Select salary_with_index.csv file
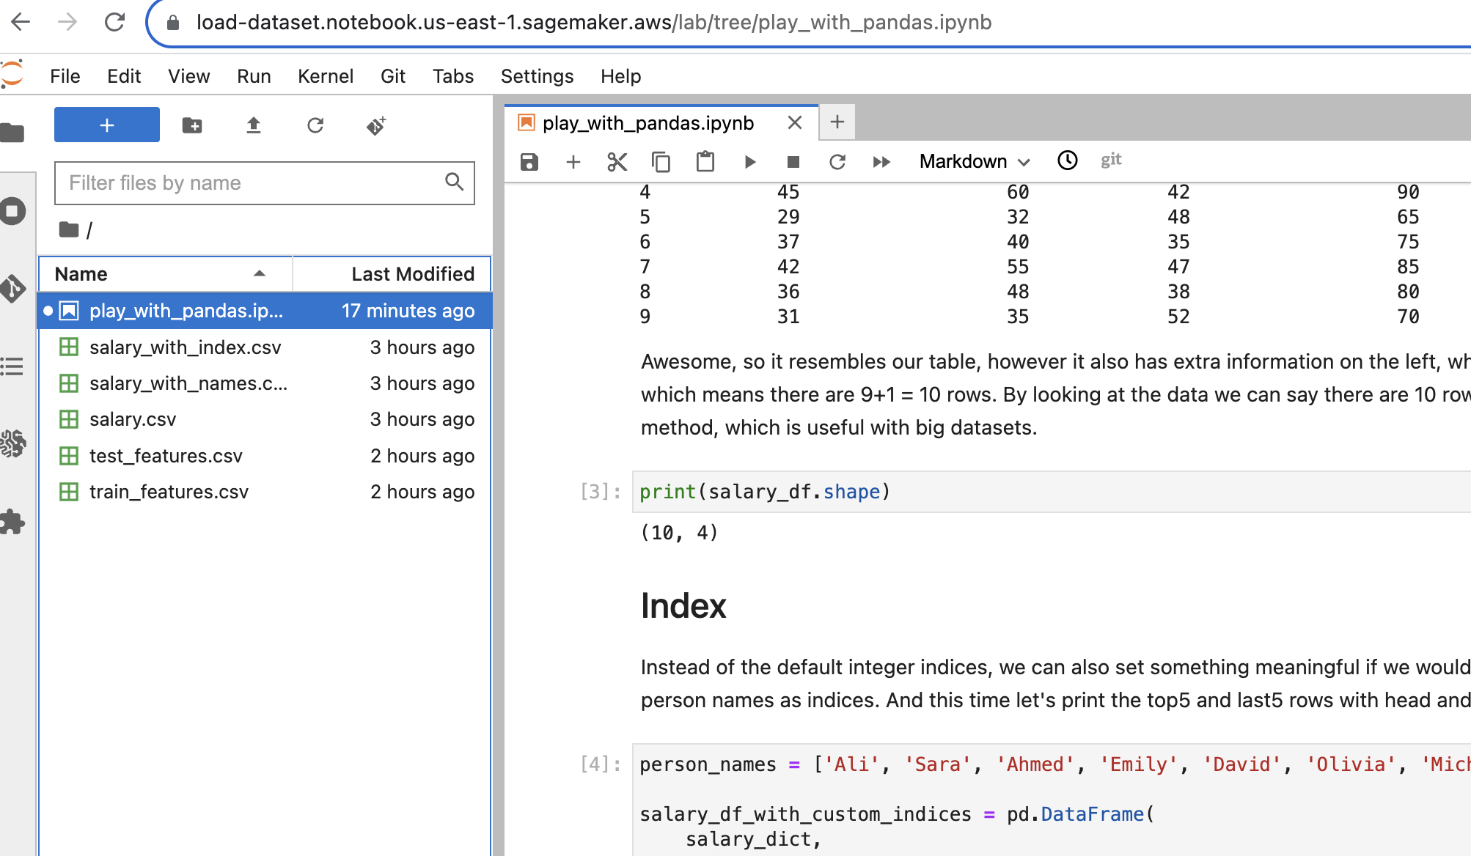The height and width of the screenshot is (856, 1471). tap(265, 347)
